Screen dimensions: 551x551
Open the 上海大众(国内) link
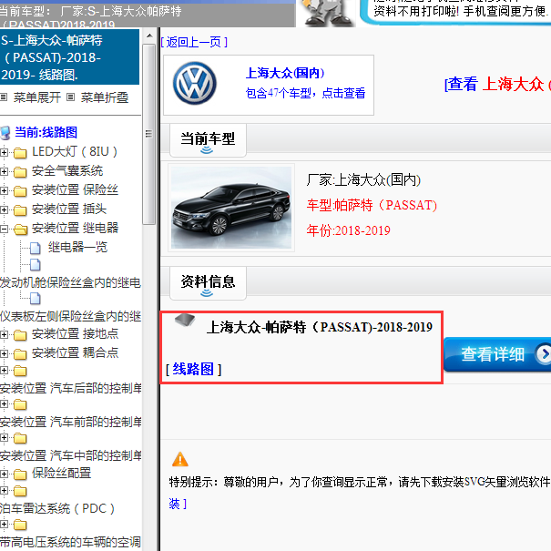(x=285, y=73)
